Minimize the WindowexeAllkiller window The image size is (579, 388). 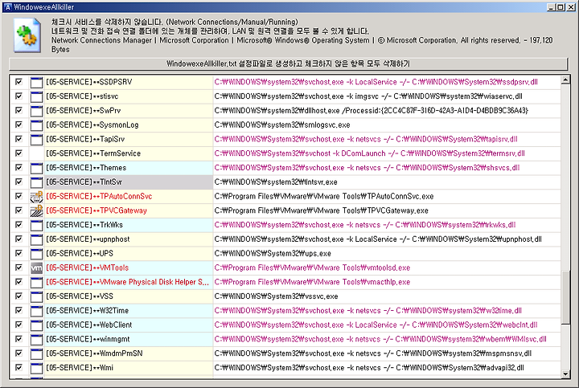coord(552,7)
